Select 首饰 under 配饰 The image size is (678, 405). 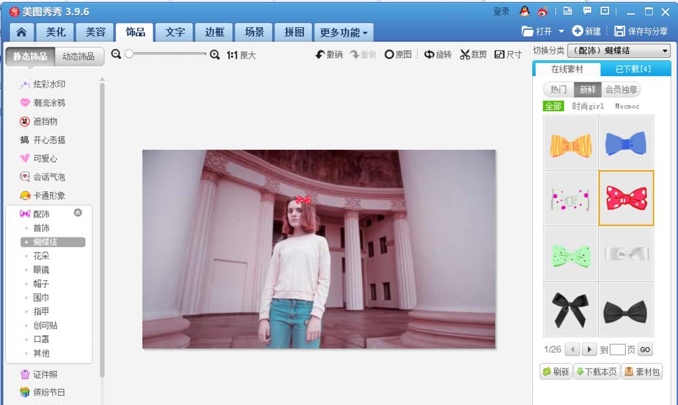pyautogui.click(x=41, y=228)
